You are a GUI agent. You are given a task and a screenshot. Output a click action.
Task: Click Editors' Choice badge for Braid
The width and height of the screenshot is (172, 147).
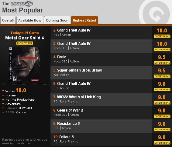162,63
